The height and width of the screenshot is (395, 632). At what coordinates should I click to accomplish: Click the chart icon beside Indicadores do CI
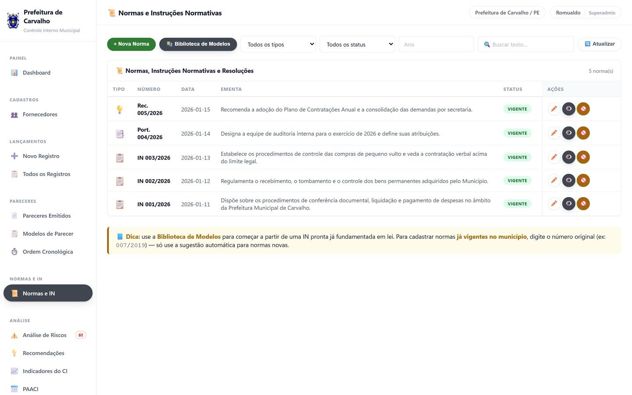pos(14,371)
